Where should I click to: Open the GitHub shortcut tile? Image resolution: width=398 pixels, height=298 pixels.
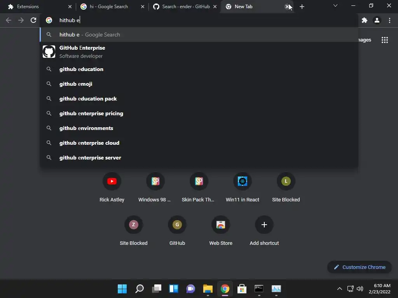point(177,230)
